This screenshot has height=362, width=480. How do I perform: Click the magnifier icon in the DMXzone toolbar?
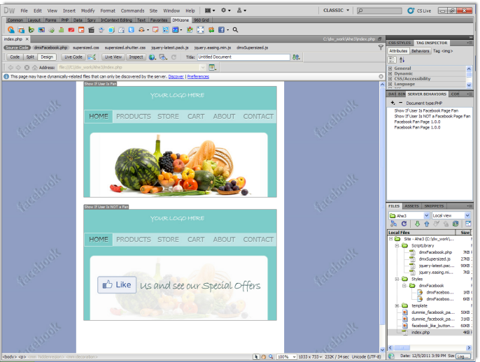[235, 29]
